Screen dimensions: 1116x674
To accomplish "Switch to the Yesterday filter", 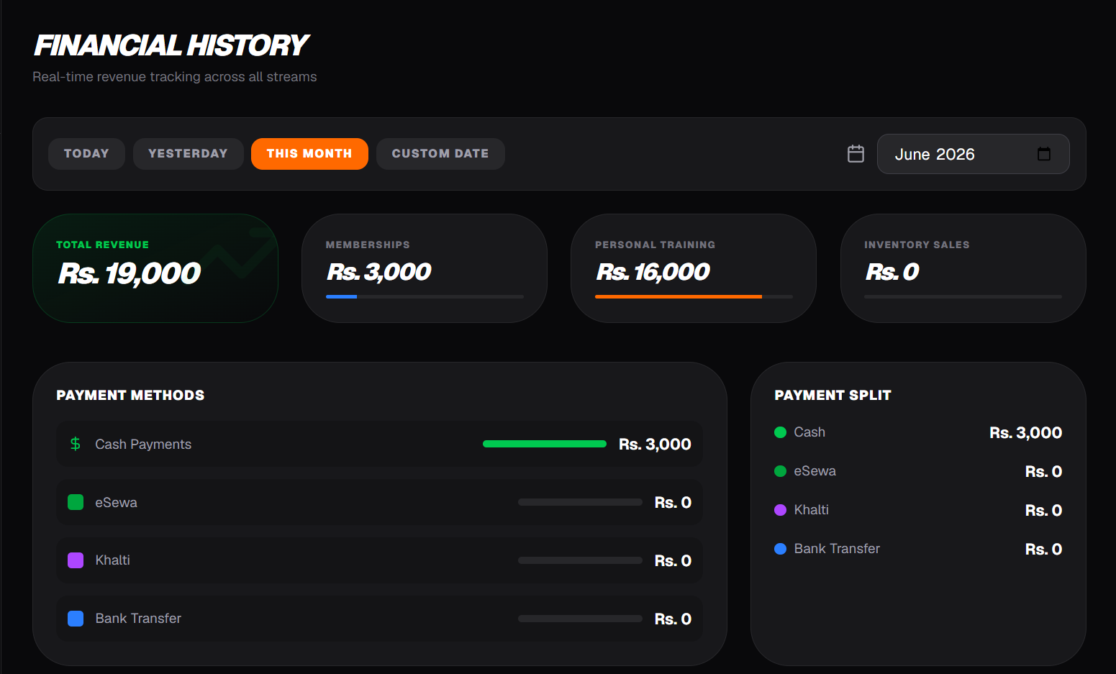I will [x=188, y=154].
